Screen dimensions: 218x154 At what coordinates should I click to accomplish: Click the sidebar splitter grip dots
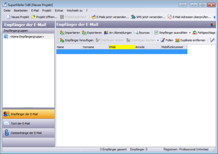tap(28, 108)
